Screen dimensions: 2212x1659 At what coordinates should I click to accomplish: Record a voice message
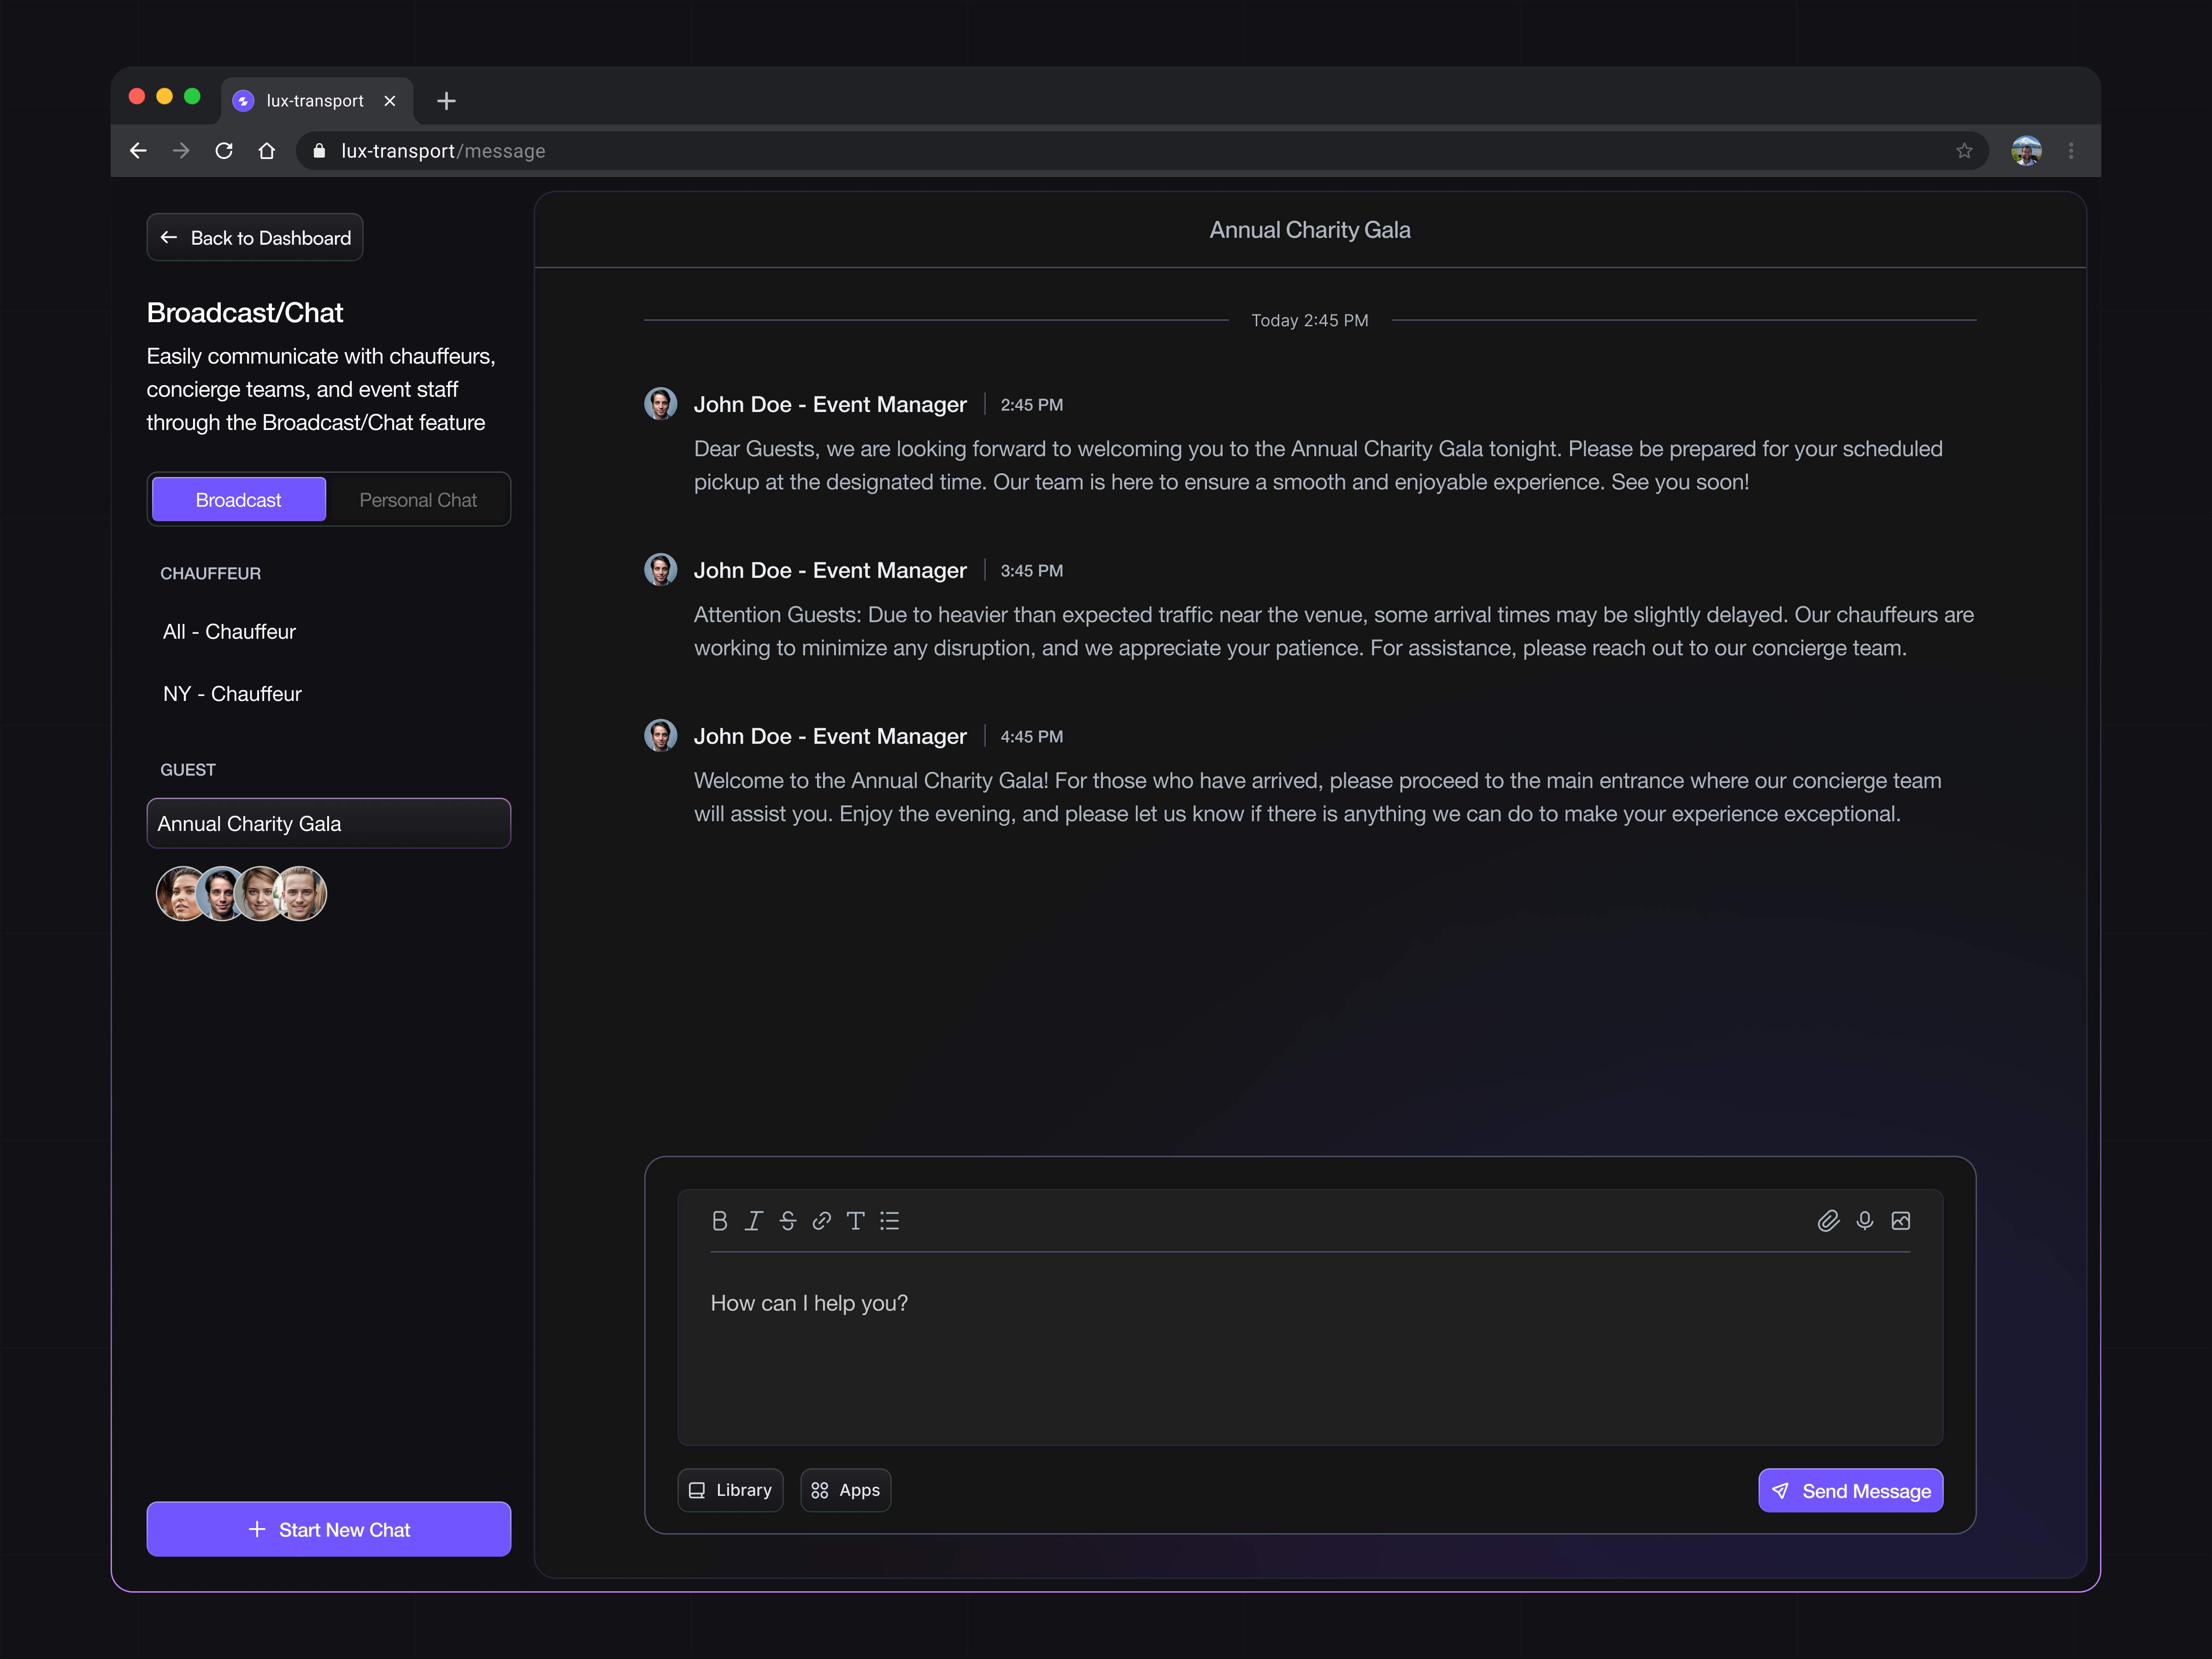coord(1864,1221)
